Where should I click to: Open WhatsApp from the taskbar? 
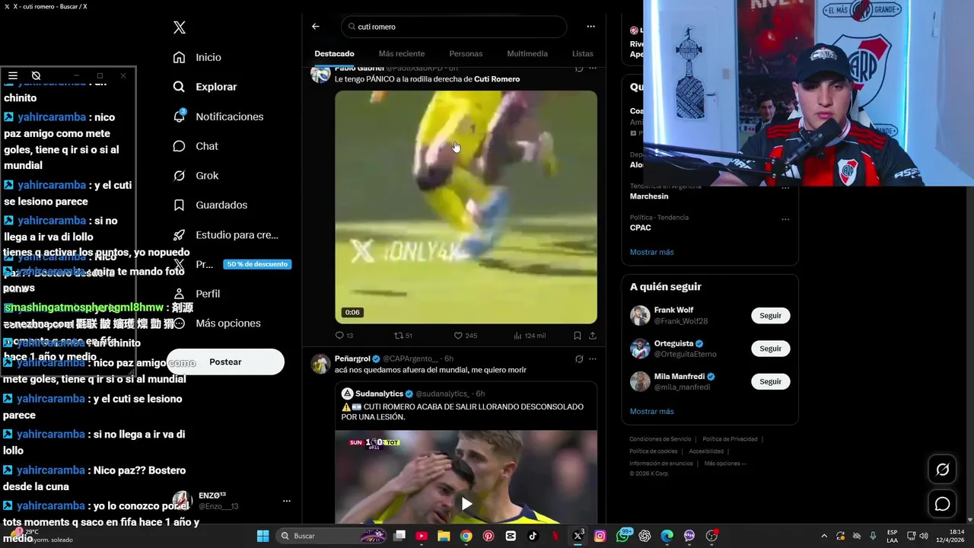[x=623, y=536]
